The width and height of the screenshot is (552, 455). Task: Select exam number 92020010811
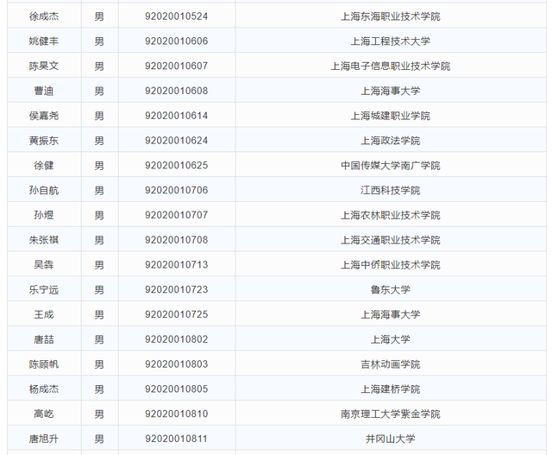(176, 439)
